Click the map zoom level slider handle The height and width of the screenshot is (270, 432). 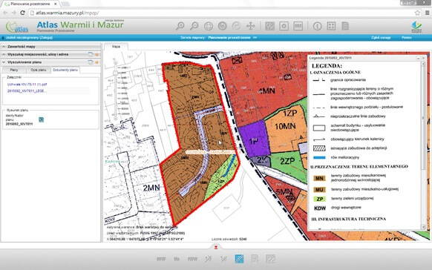(116, 73)
